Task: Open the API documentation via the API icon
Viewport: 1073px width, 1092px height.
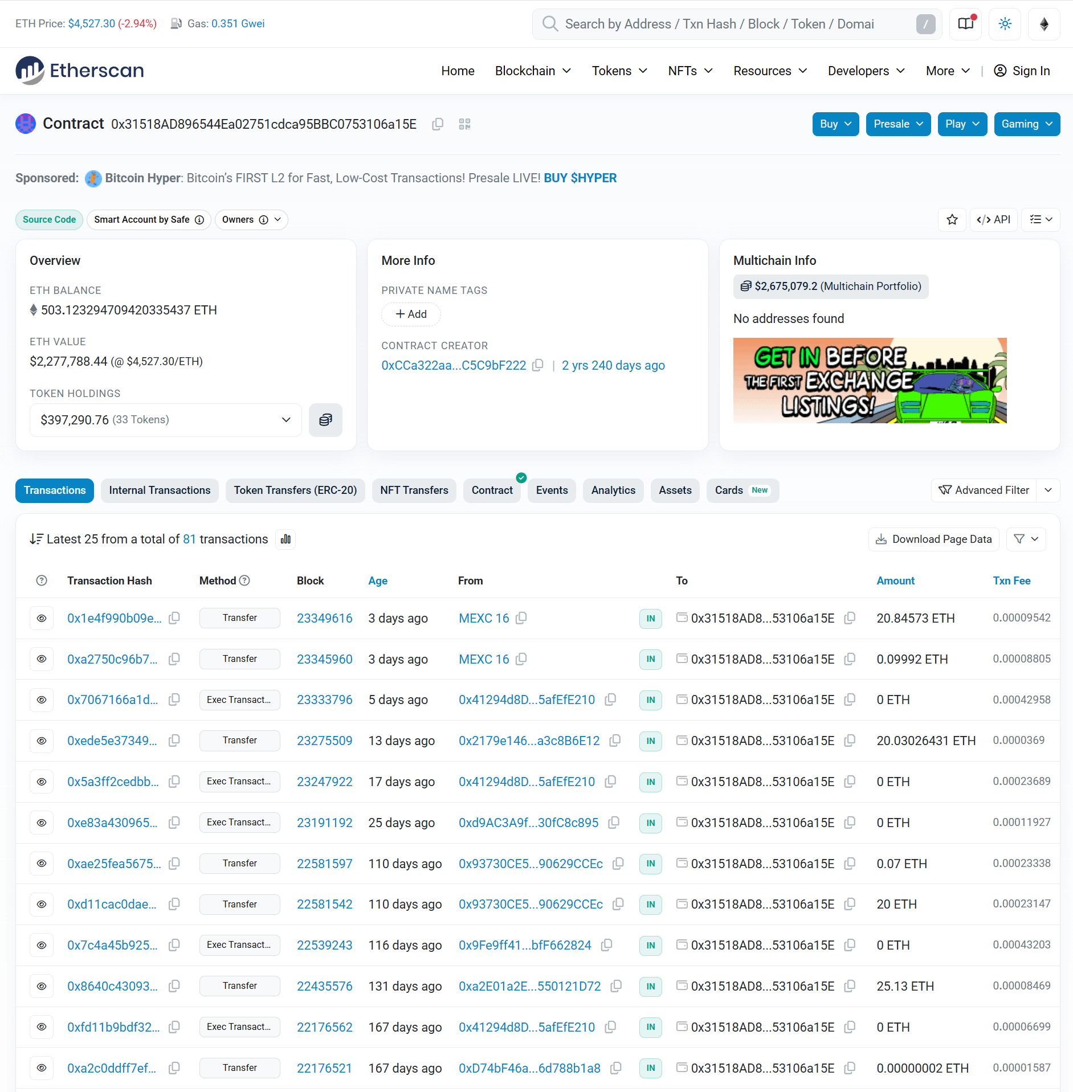Action: (x=994, y=219)
